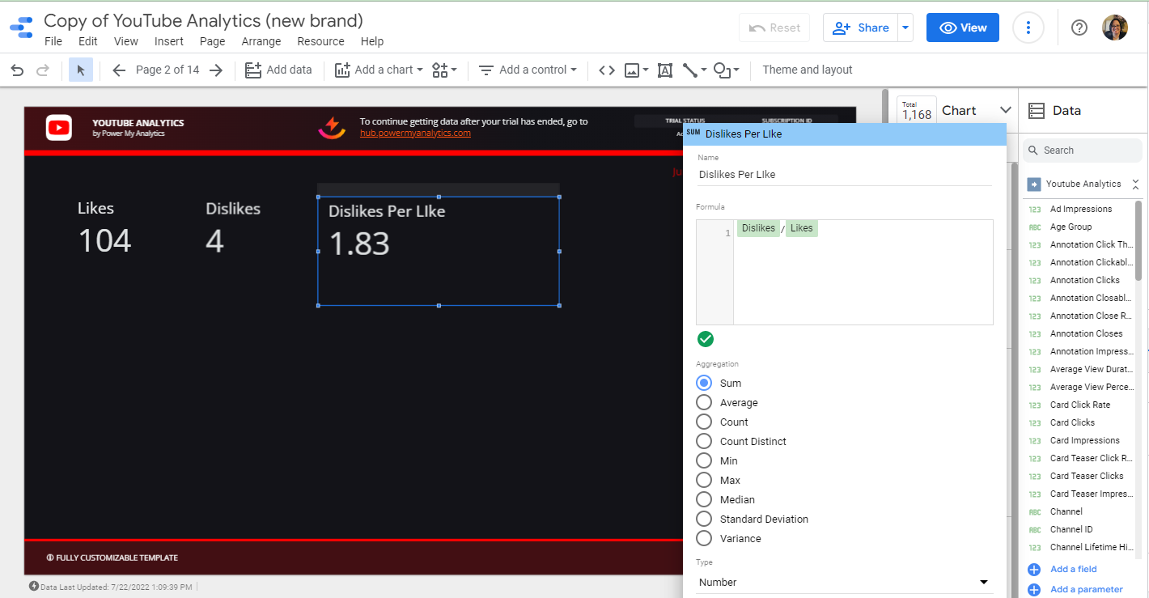Open the Type dropdown showing Number
The height and width of the screenshot is (598, 1149).
(844, 582)
